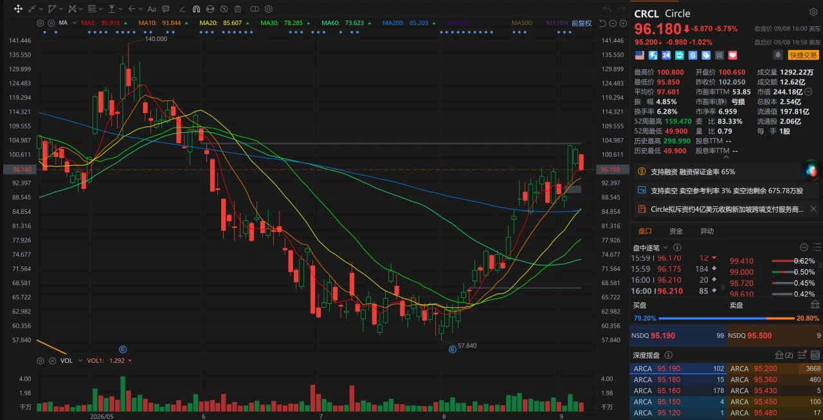
Task: Open quote panel settings gear
Action: tap(815, 12)
